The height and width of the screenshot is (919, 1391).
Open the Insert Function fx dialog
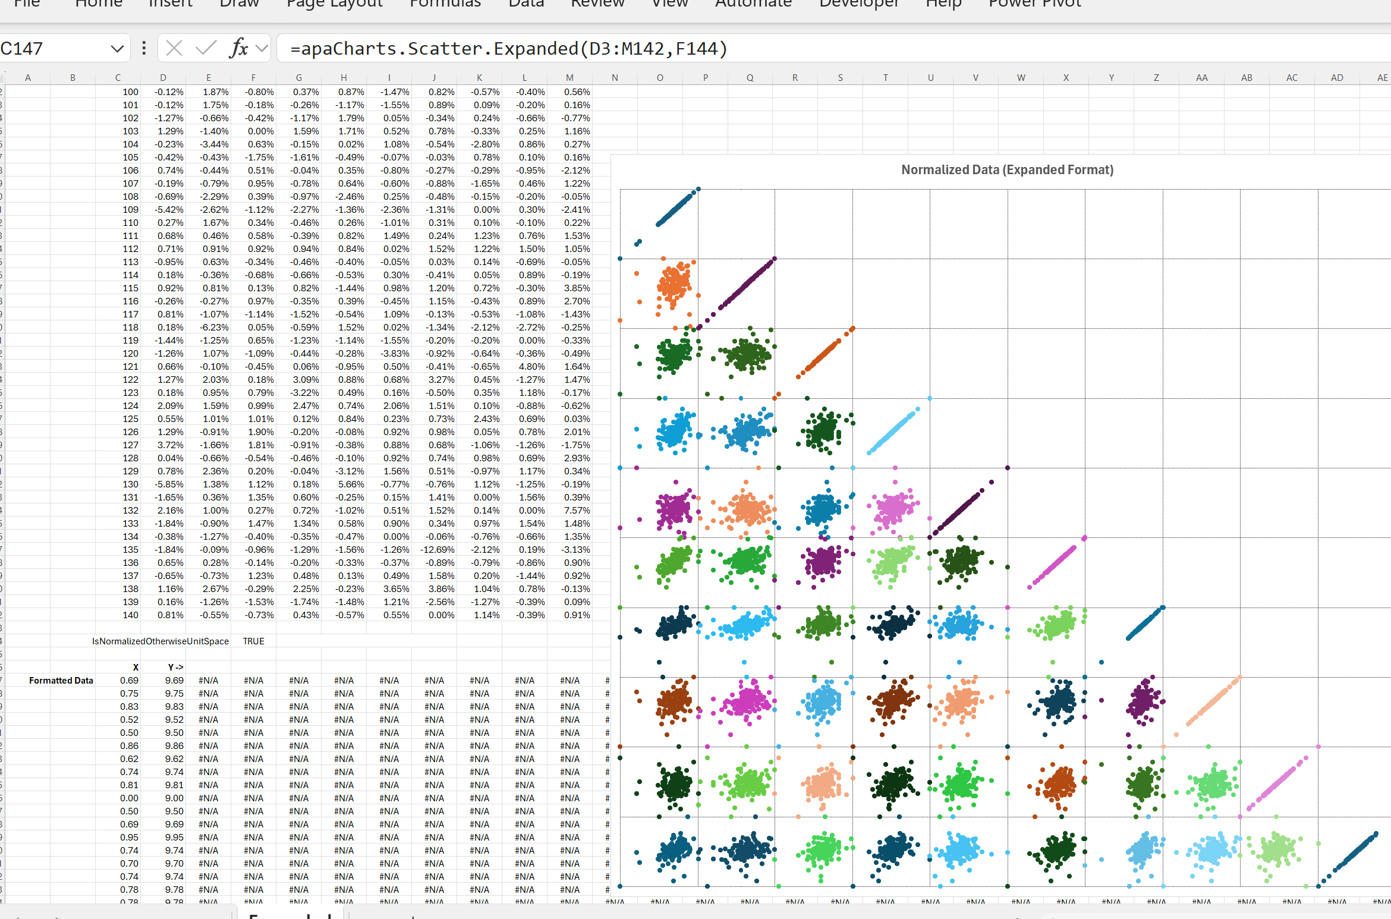pyautogui.click(x=238, y=48)
